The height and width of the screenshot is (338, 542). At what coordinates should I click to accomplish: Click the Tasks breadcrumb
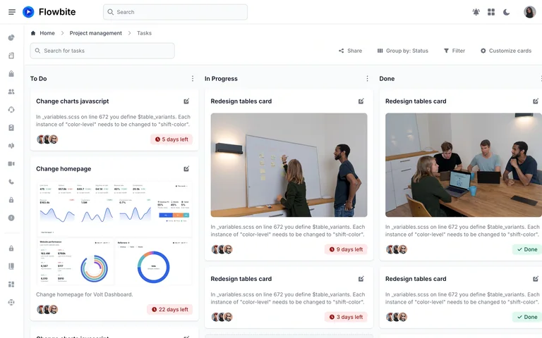pyautogui.click(x=144, y=33)
